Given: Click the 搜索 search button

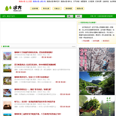Looking at the screenshot, I should click(x=79, y=16).
